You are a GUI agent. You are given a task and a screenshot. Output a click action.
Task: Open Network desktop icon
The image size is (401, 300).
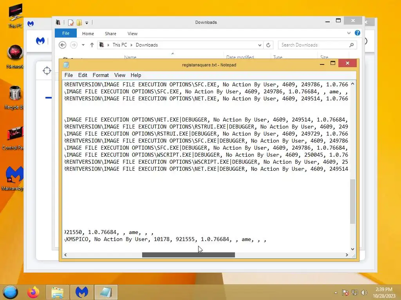point(14,57)
